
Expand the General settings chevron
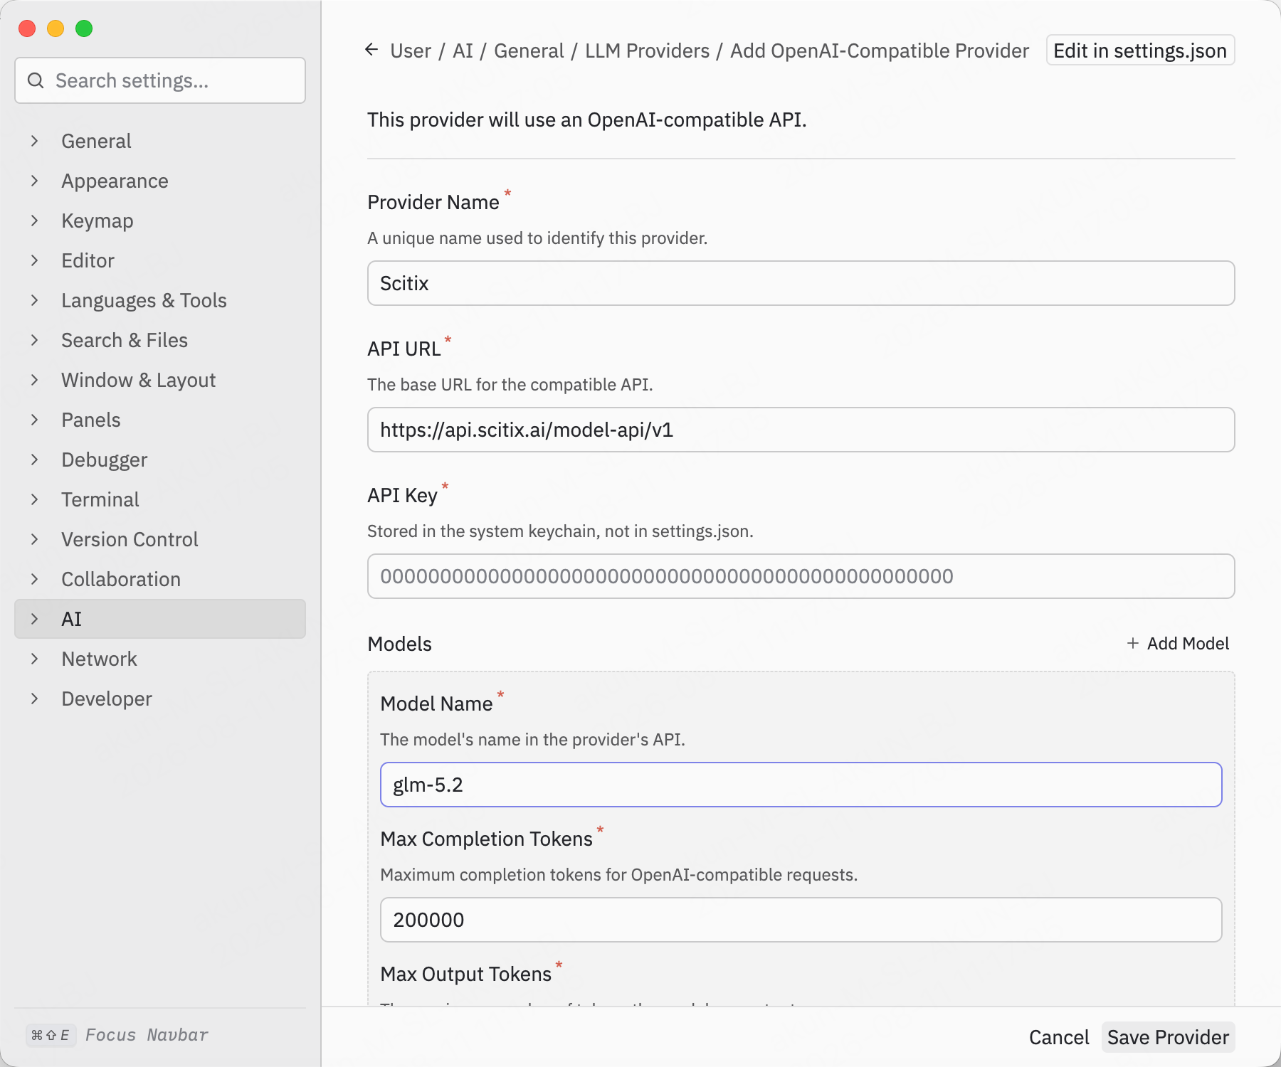pos(34,141)
